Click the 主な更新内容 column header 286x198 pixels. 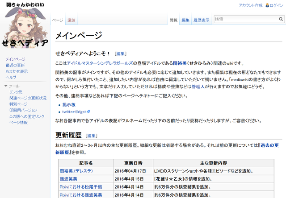(x=214, y=163)
